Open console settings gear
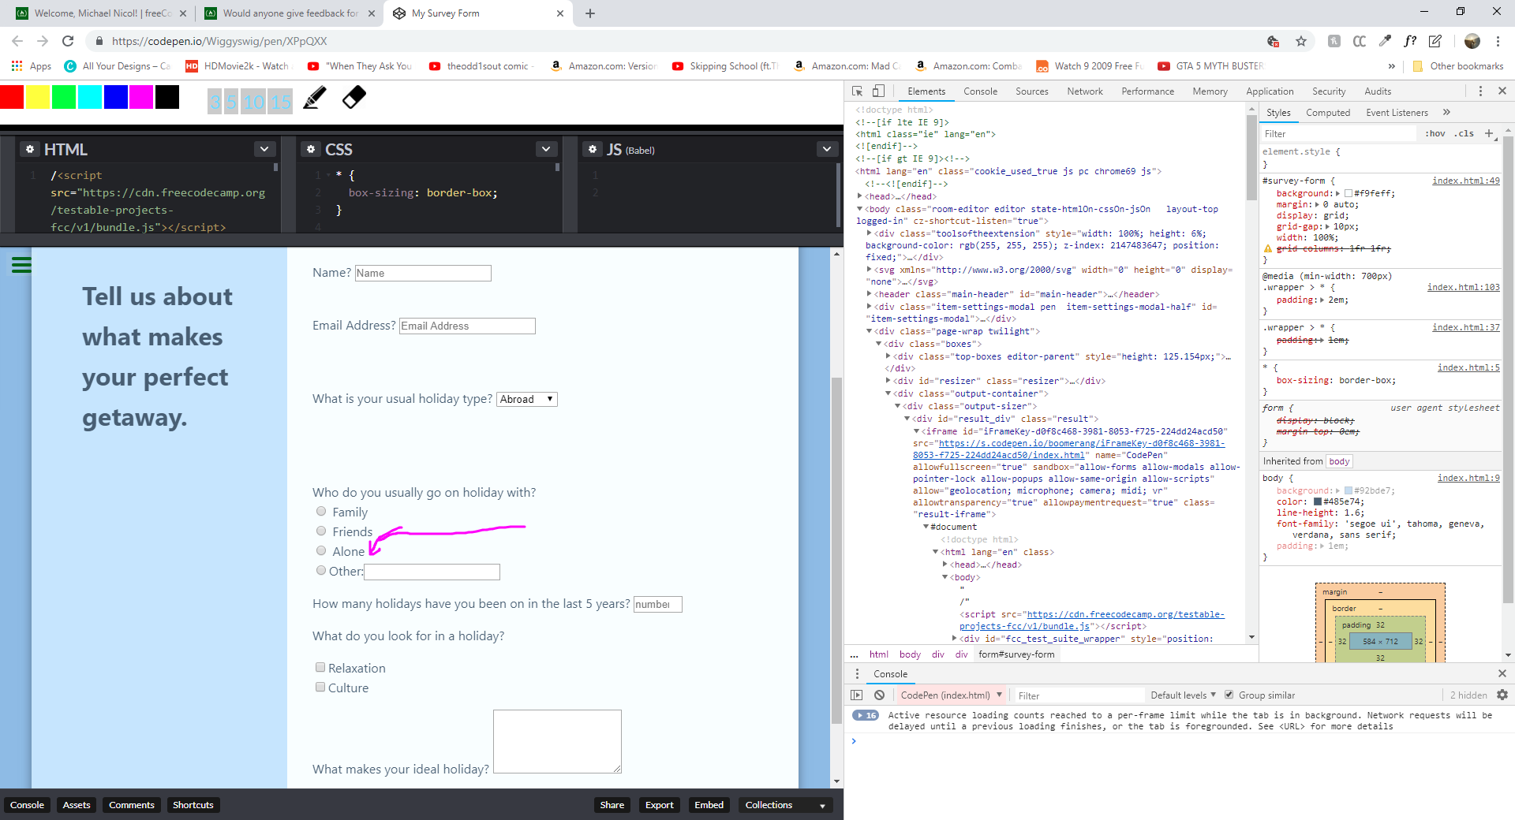The image size is (1515, 820). click(1502, 695)
